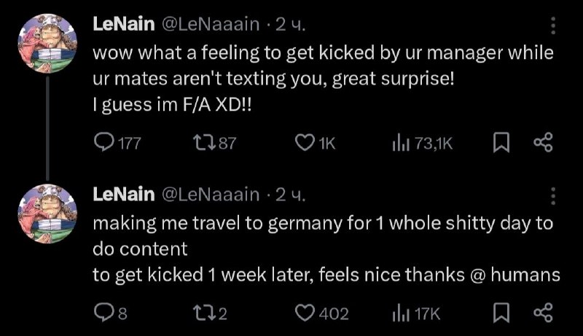
Task: Click the first tweet's profile avatar
Action: point(48,44)
